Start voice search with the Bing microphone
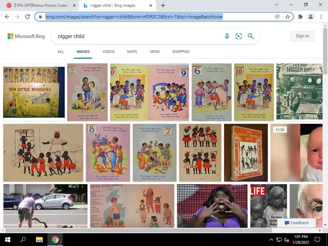The image size is (328, 246). tap(227, 36)
